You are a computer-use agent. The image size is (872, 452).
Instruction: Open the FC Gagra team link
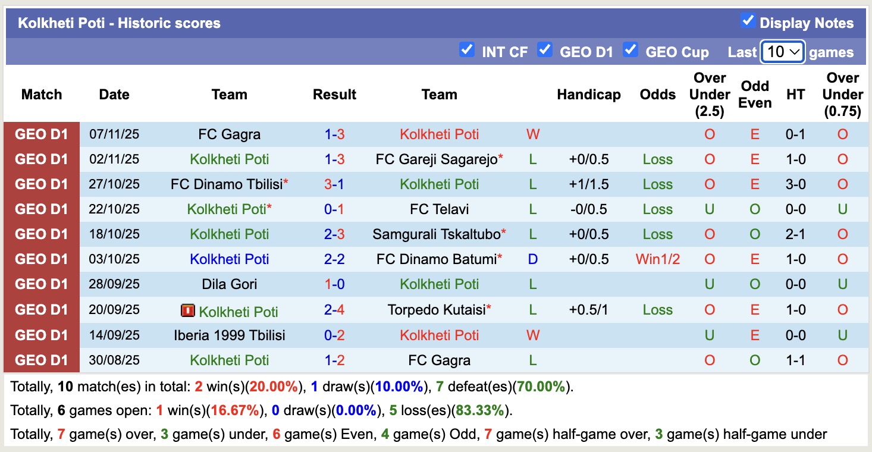pos(230,134)
